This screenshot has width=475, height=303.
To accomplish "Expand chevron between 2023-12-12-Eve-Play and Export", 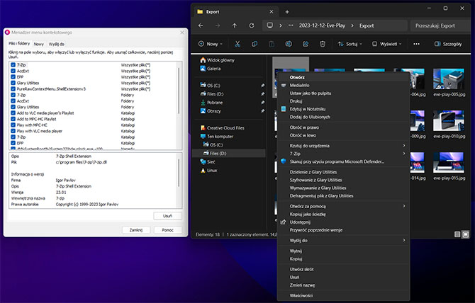I will pyautogui.click(x=352, y=25).
